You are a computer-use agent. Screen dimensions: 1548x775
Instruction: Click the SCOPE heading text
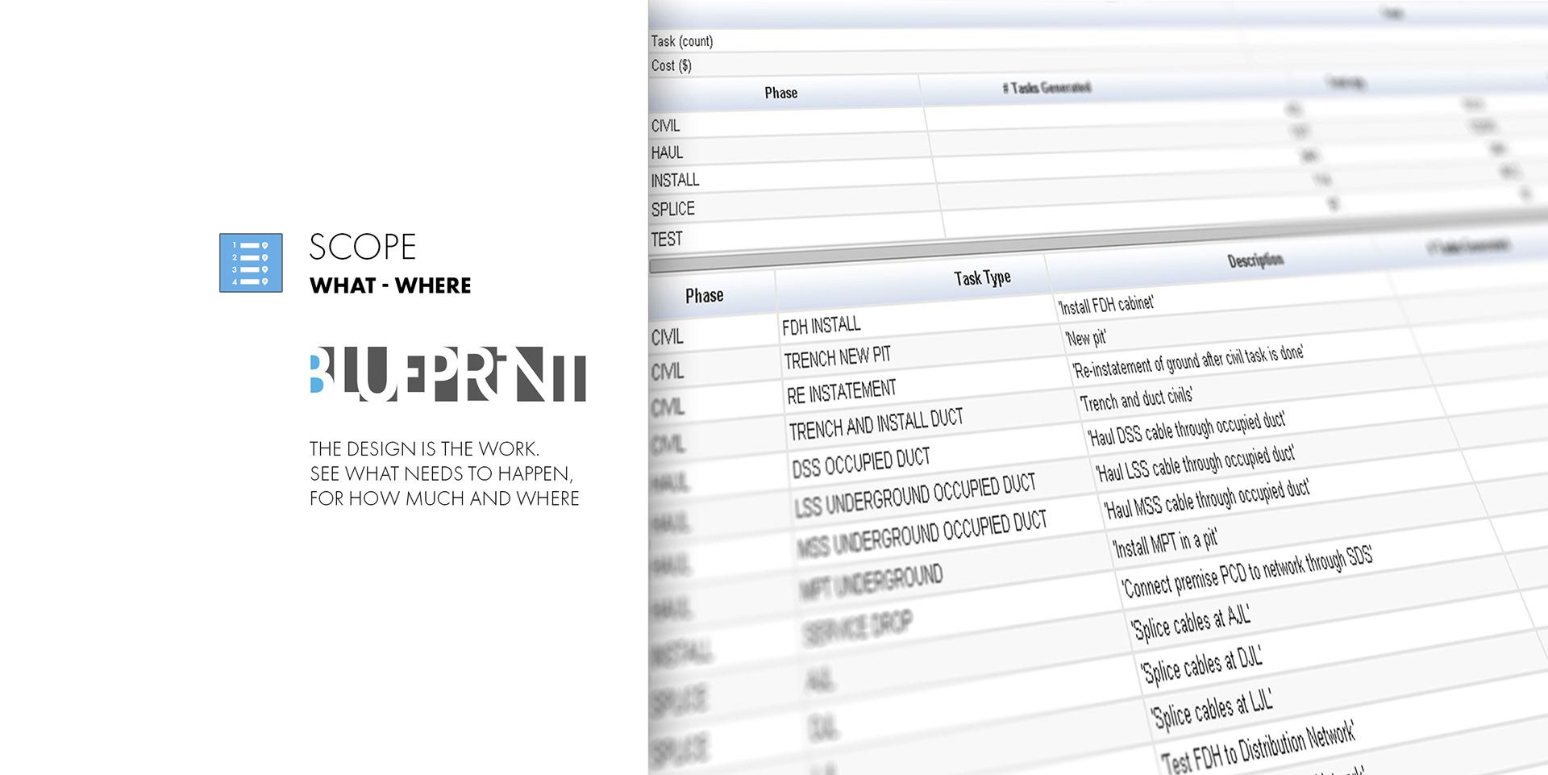[363, 247]
